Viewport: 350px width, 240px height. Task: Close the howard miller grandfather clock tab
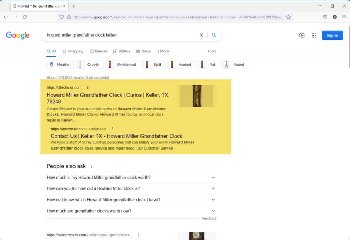(64, 6)
